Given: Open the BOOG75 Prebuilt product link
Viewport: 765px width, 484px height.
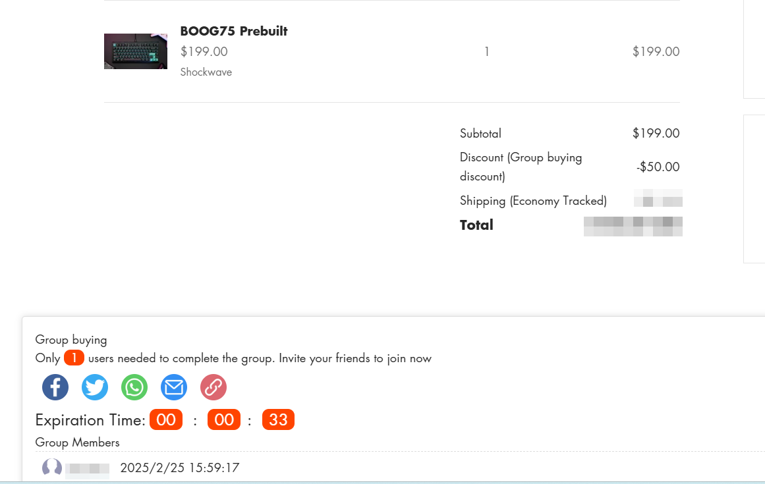Looking at the screenshot, I should [x=233, y=31].
